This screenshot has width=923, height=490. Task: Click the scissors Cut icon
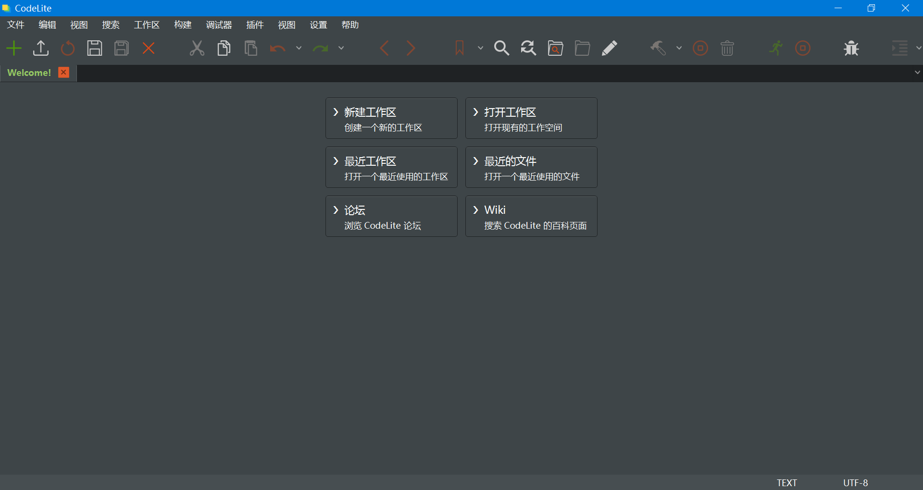pos(197,48)
